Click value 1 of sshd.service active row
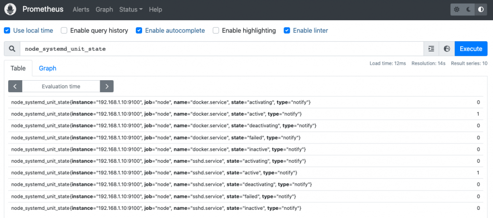This screenshot has height=218, width=493. pyautogui.click(x=478, y=173)
